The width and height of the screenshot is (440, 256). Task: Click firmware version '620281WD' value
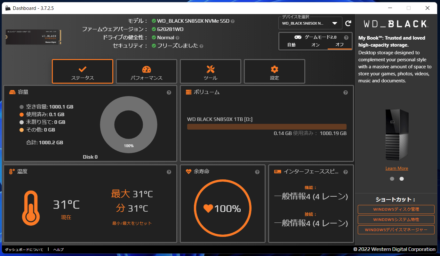(170, 29)
